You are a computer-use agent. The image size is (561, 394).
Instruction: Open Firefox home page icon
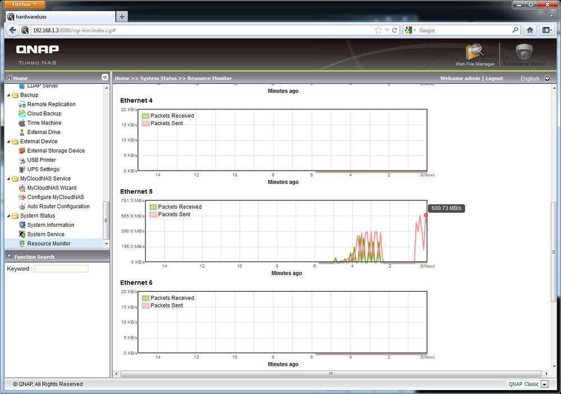(x=530, y=30)
